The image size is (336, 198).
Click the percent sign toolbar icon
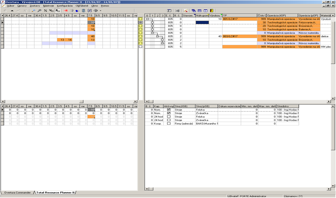(45, 10)
